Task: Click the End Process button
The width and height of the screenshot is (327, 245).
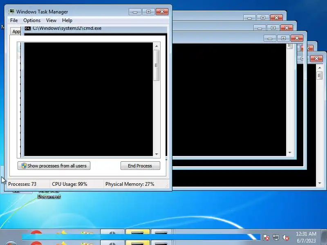Action: tap(140, 166)
